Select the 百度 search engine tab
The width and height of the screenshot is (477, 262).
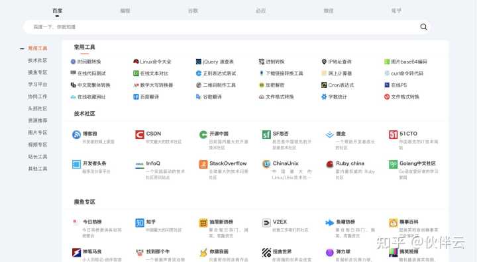tap(57, 11)
